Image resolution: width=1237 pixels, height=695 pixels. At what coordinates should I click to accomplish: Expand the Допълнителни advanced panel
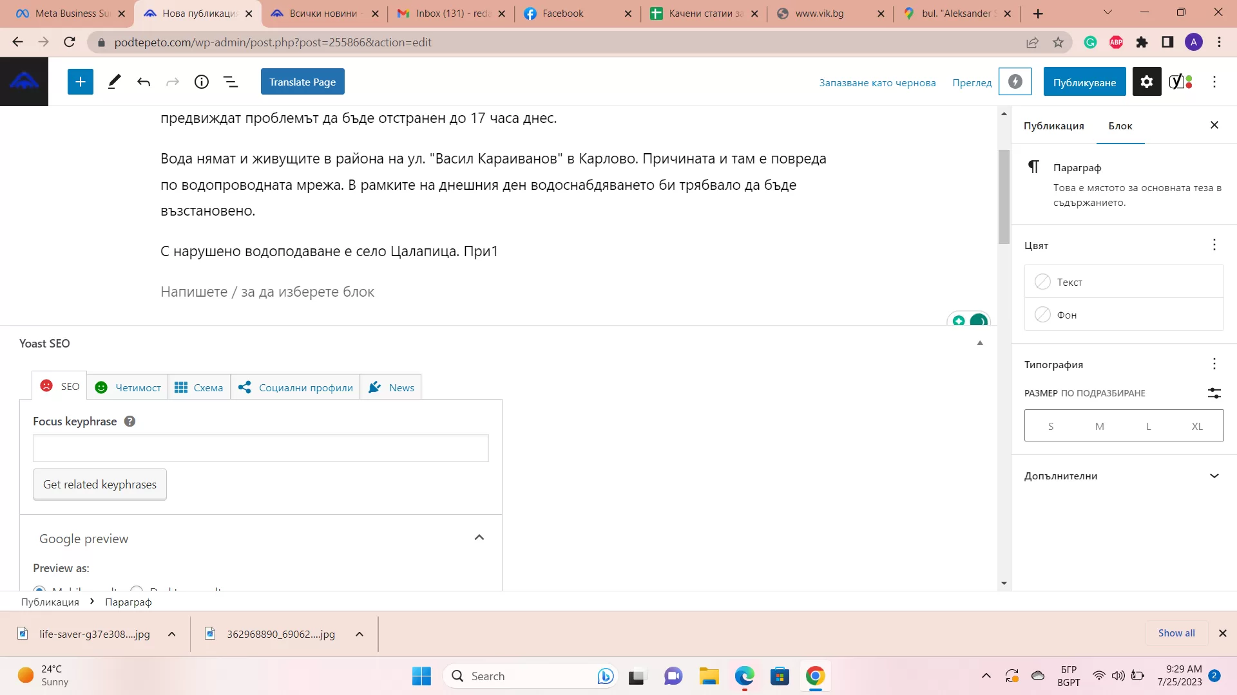pos(1124,476)
